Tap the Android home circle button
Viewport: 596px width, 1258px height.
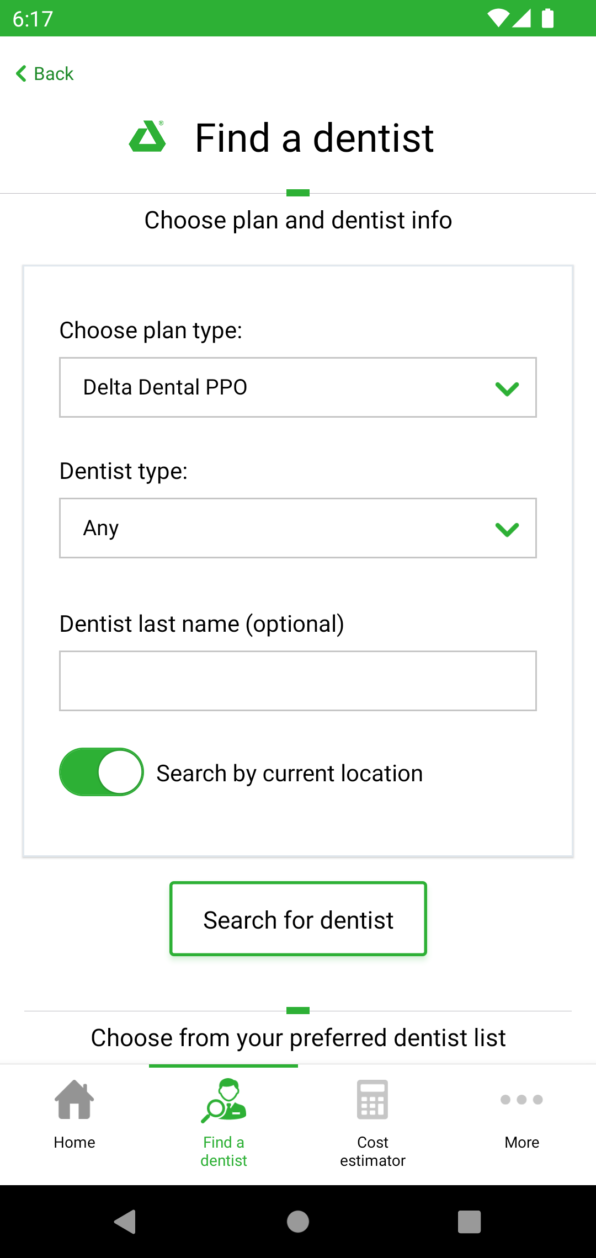tap(298, 1222)
